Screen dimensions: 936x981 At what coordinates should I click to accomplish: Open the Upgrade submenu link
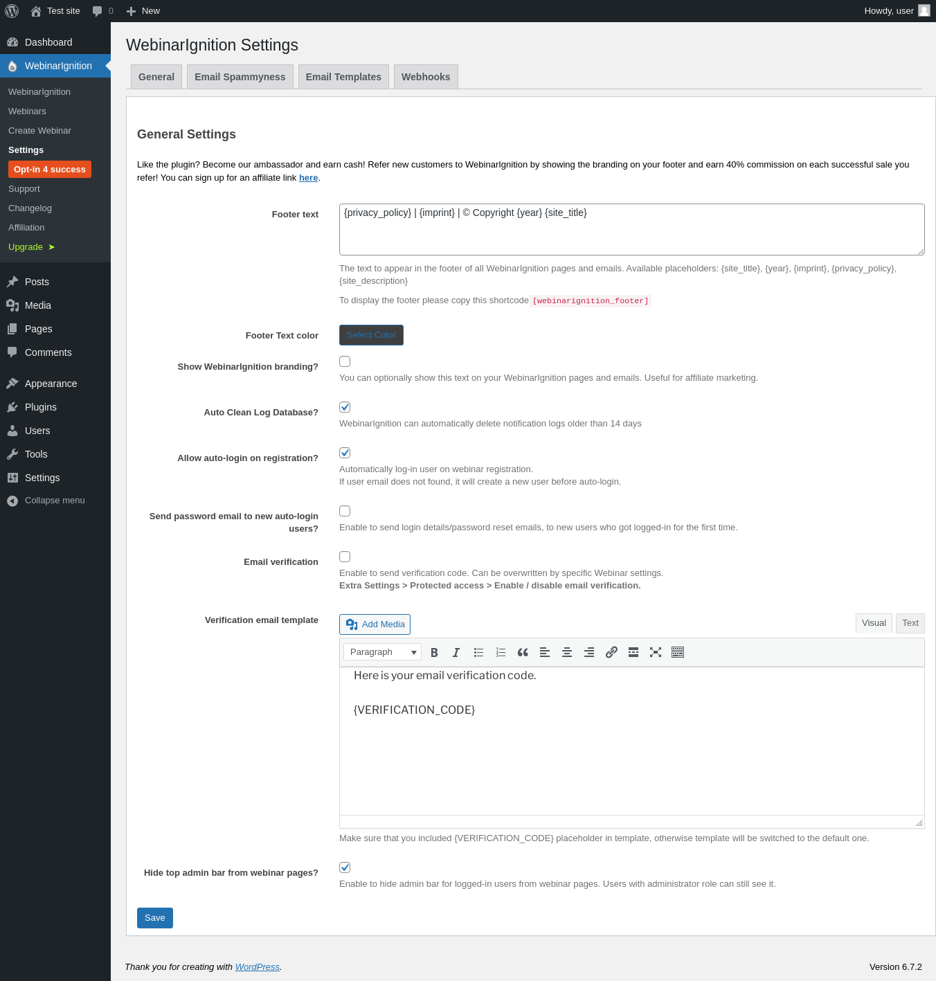tap(32, 247)
